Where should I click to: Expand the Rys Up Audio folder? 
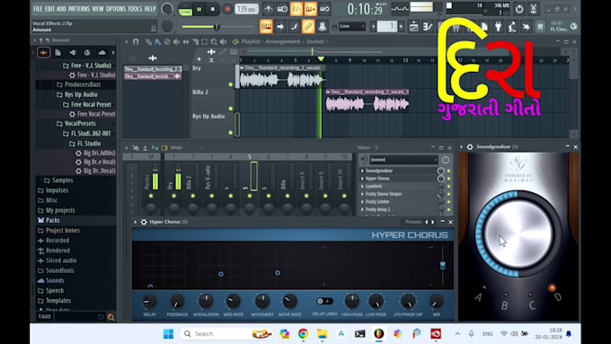click(x=77, y=94)
